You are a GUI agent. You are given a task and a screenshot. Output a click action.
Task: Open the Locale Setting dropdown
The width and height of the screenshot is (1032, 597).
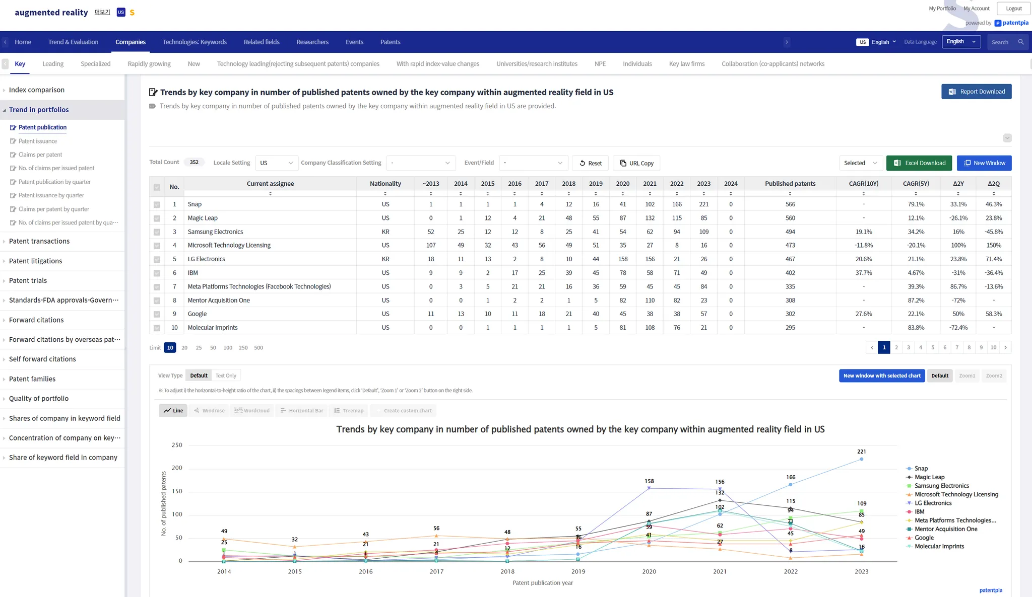276,163
